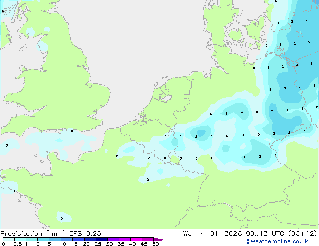Open the weatheronline.co.uk credit link
Viewport: 319px width, 246px height.
(277, 241)
